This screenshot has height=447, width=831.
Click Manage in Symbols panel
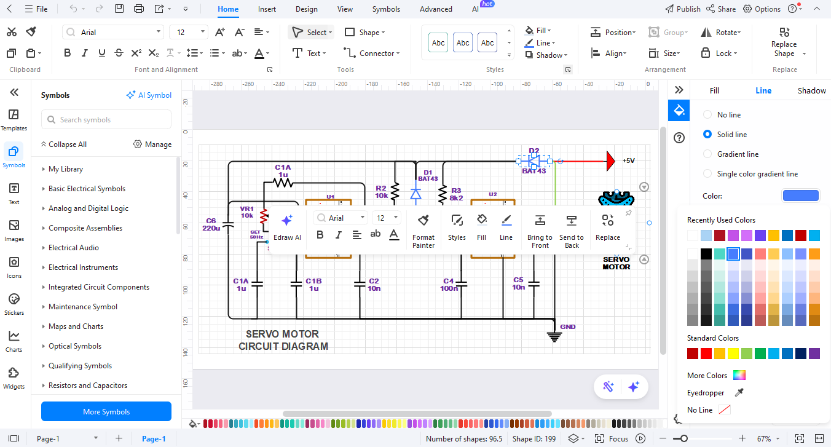tap(152, 144)
